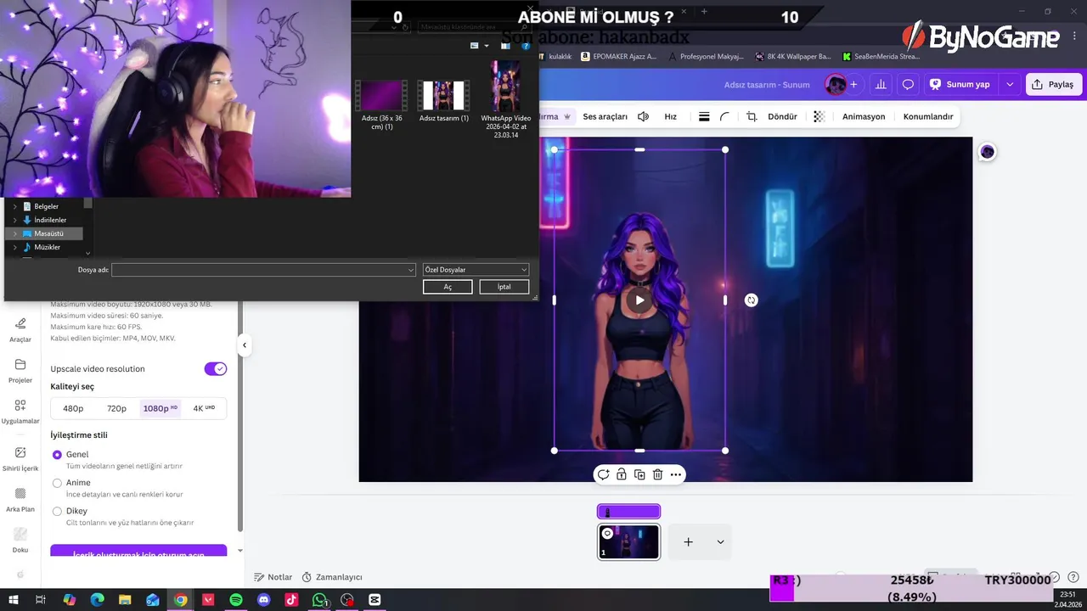Image resolution: width=1087 pixels, height=611 pixels.
Task: Choose 1080p HD quality
Action: tap(161, 408)
